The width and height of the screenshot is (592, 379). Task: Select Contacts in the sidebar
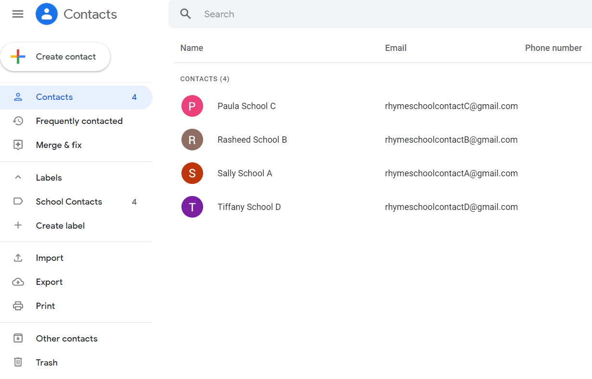[54, 97]
